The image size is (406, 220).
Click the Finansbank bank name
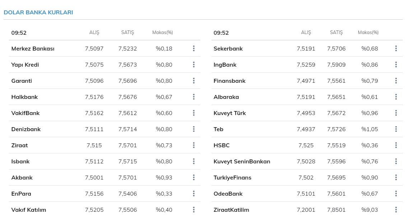click(229, 81)
